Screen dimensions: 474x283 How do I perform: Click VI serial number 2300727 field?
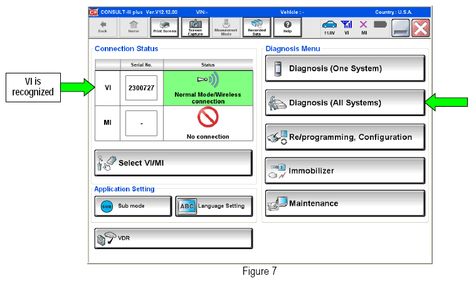tap(141, 88)
